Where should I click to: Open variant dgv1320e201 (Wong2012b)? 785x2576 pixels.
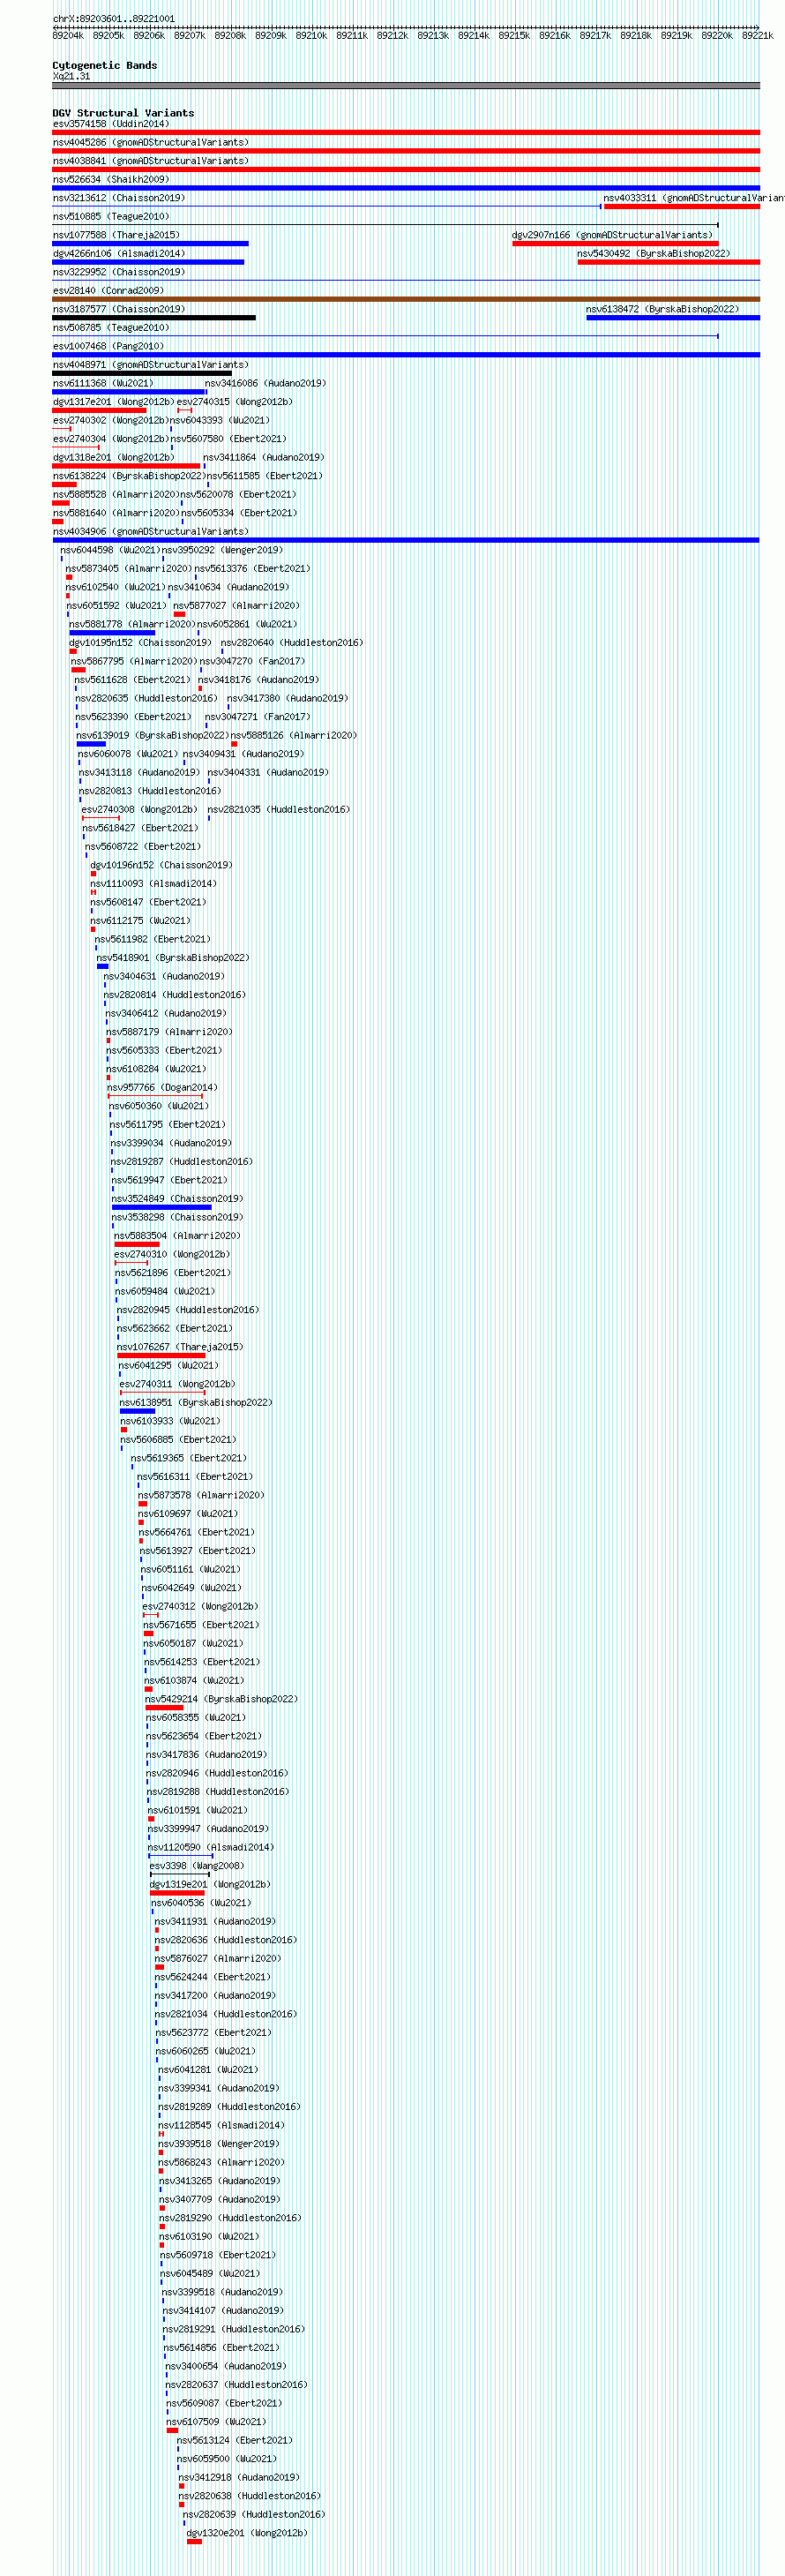tap(247, 2533)
